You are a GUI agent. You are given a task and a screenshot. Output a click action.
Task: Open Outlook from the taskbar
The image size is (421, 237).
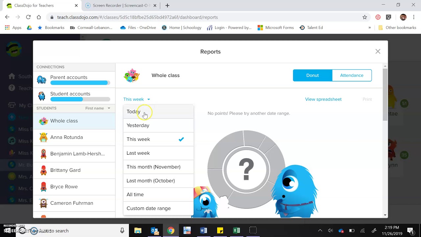pyautogui.click(x=154, y=230)
